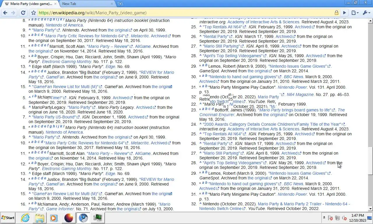This screenshot has width=373, height=224.
Task: Launch Windows Media Player from taskbar
Action: coord(54,218)
